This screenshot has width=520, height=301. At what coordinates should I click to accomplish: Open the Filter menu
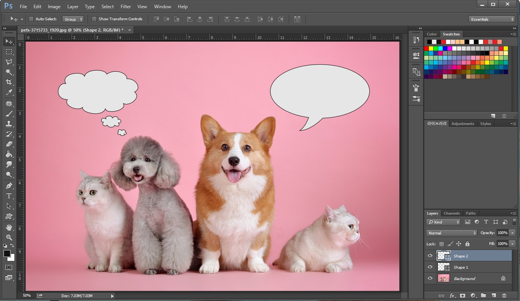pyautogui.click(x=126, y=7)
